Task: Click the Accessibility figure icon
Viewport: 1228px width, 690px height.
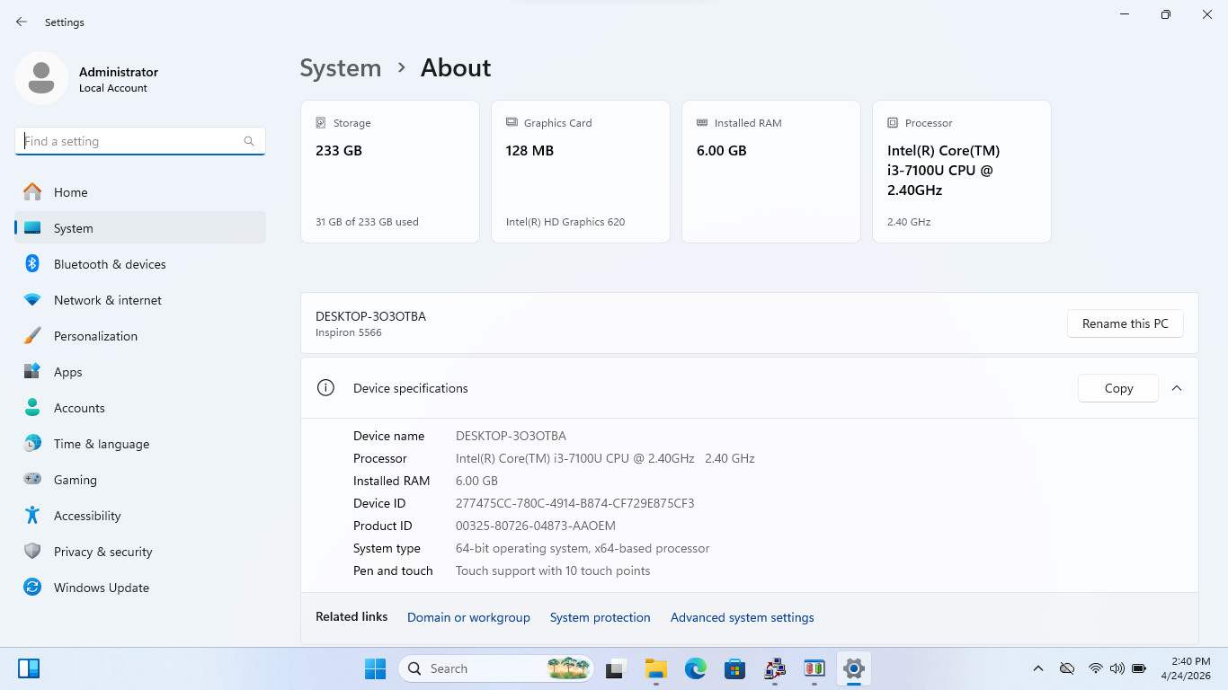Action: tap(32, 515)
